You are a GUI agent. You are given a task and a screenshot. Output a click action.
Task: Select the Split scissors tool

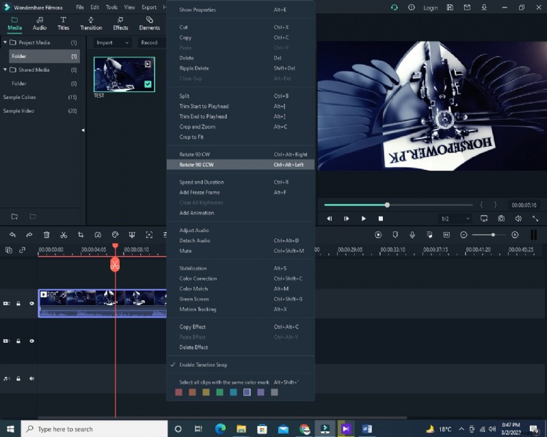point(64,236)
